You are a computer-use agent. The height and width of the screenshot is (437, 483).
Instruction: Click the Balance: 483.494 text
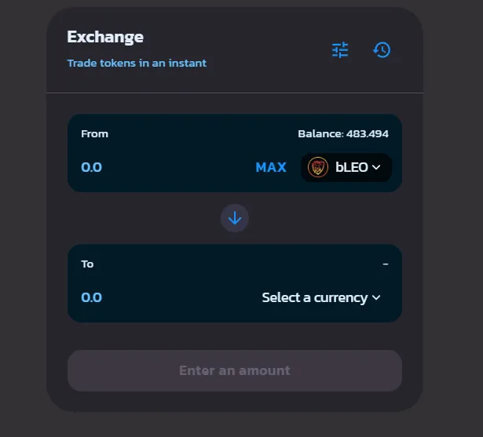coord(343,134)
